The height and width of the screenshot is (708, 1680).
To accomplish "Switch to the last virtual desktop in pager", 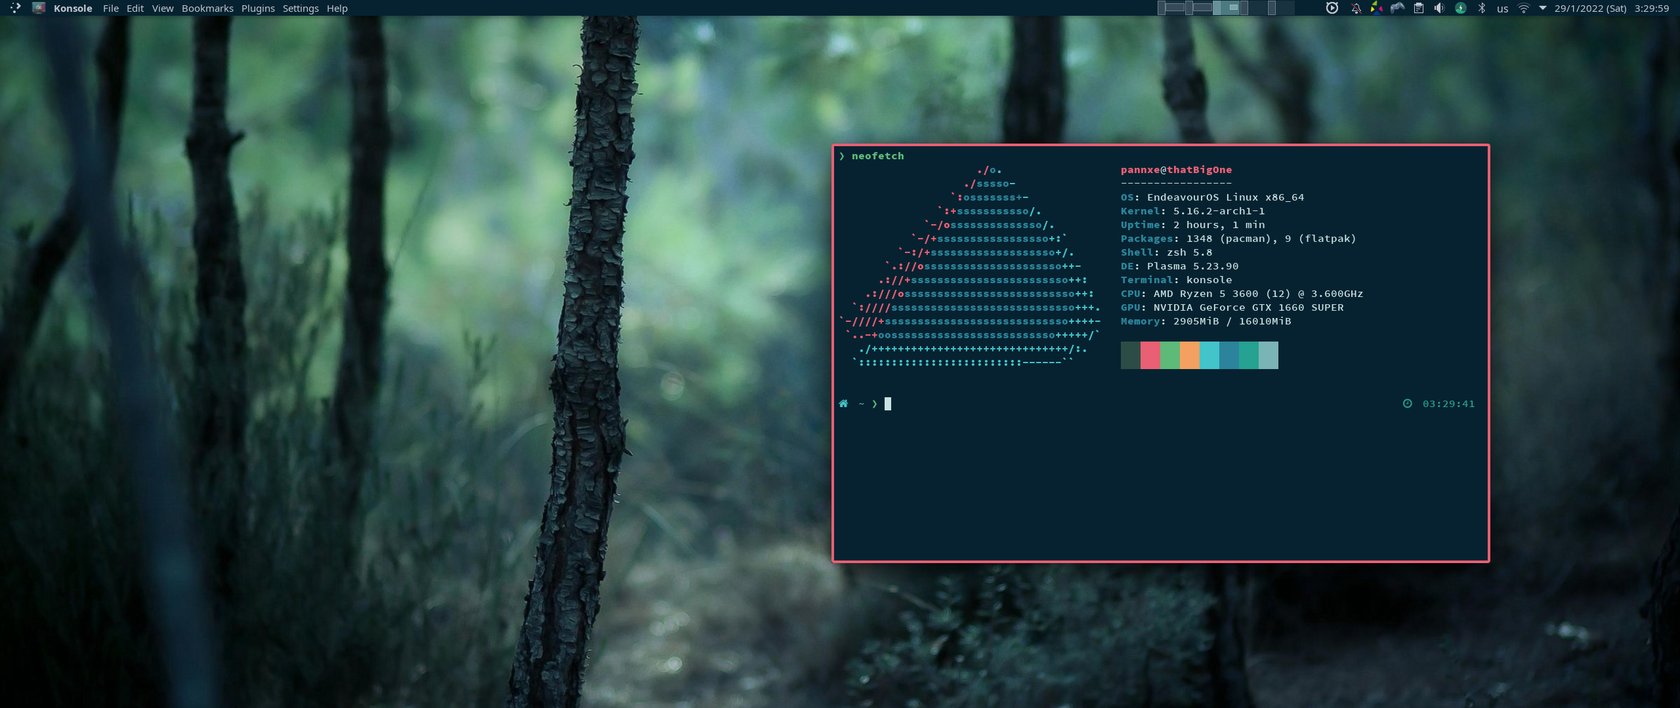I will pos(1281,8).
